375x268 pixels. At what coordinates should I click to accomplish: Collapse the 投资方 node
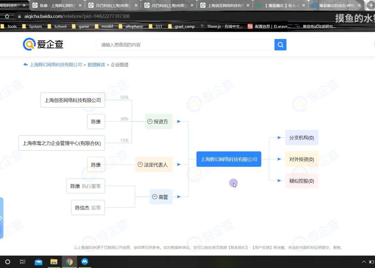tap(150, 121)
